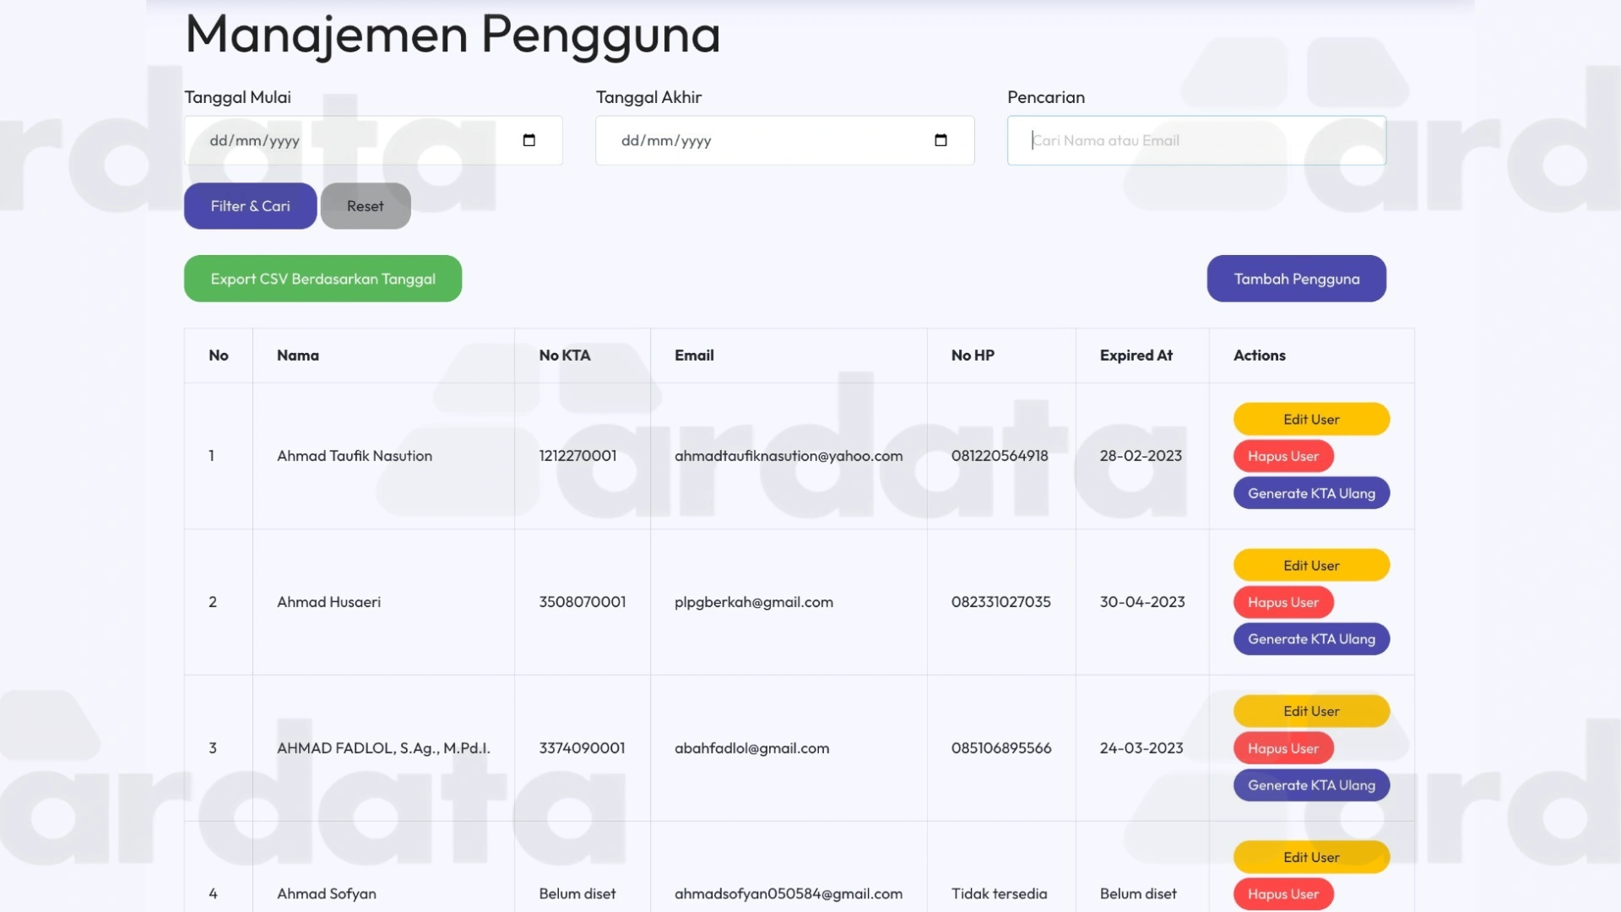Screen dimensions: 1621x912
Task: Open the Tanggal Akhir calendar picker icon
Action: [941, 140]
